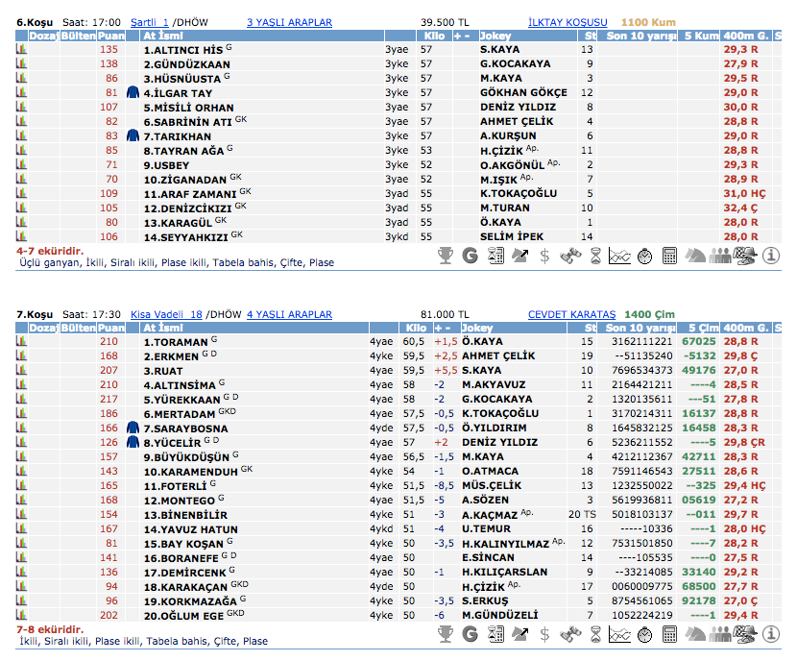Click Son 10 yarışı header in race 7

[641, 328]
